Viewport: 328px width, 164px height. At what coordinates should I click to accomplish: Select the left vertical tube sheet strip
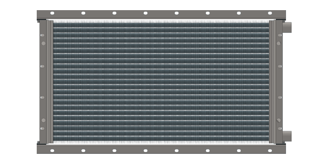click(50, 82)
